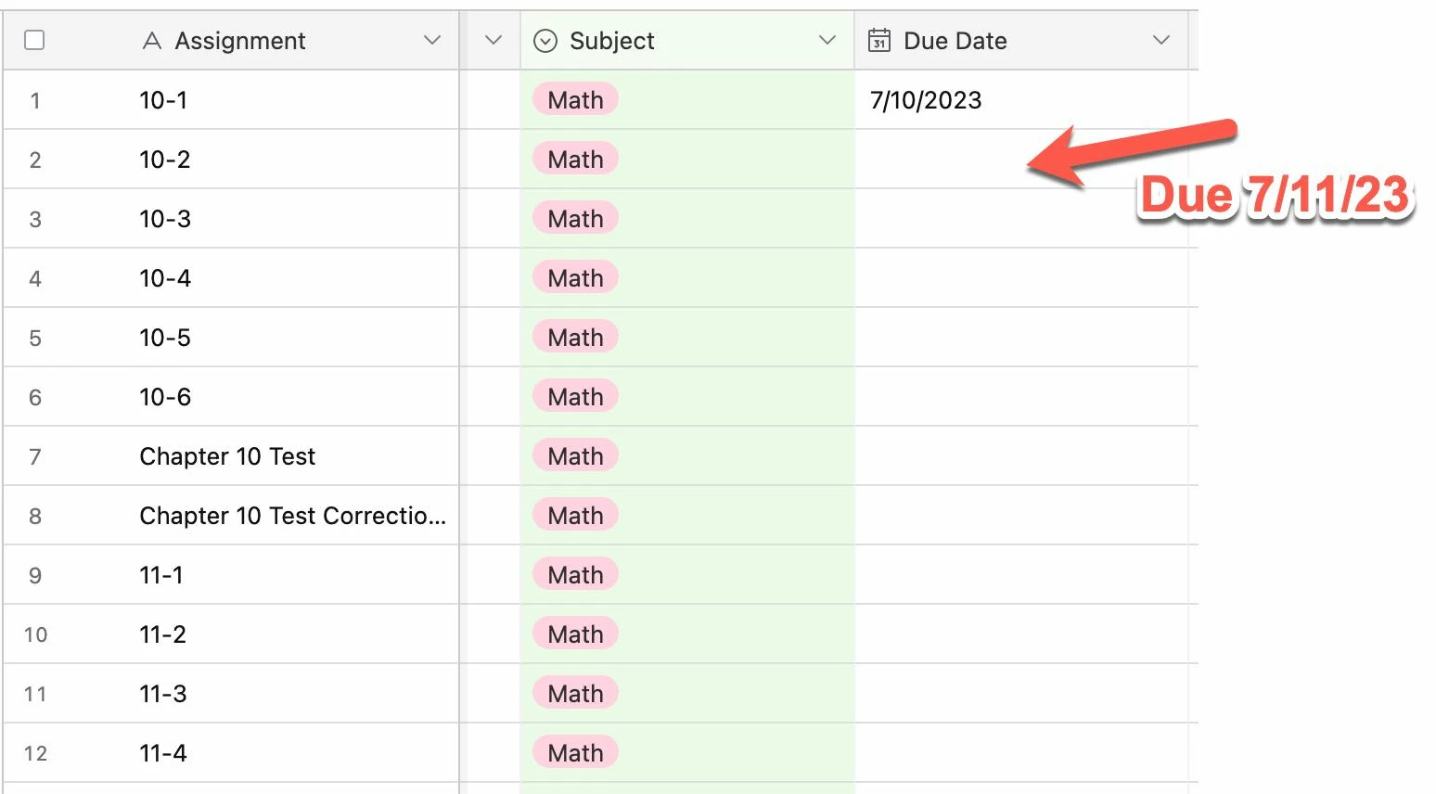The height and width of the screenshot is (794, 1436).
Task: Open the Due Date column dropdown arrow
Action: click(x=1160, y=40)
